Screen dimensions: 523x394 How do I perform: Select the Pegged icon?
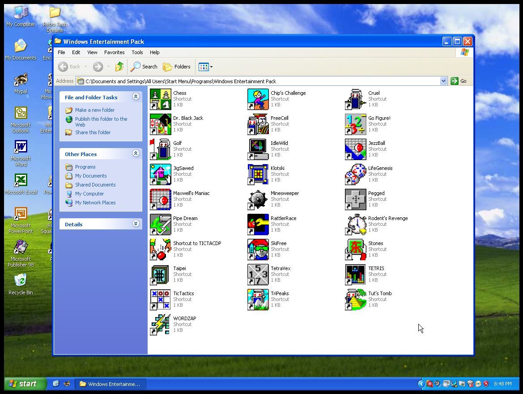click(356, 199)
